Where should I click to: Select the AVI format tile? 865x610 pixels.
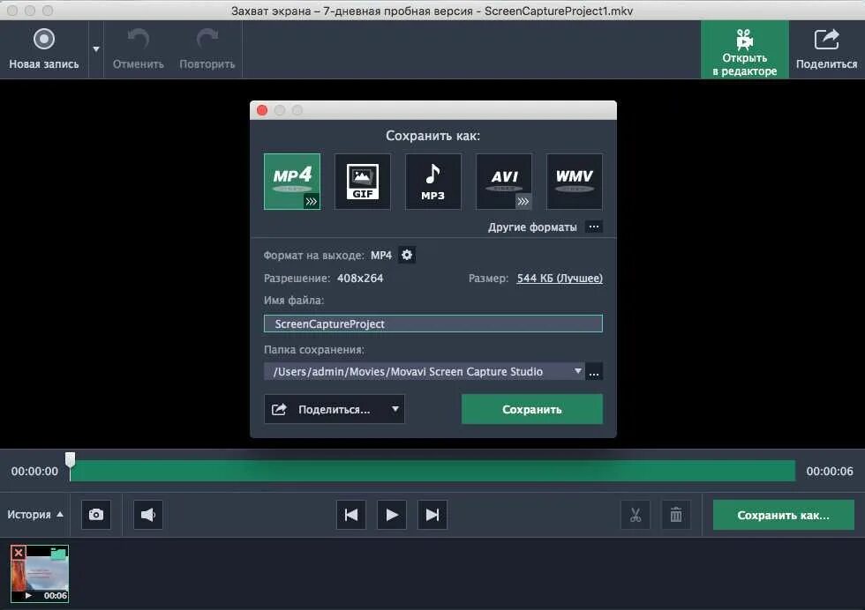[x=504, y=182]
